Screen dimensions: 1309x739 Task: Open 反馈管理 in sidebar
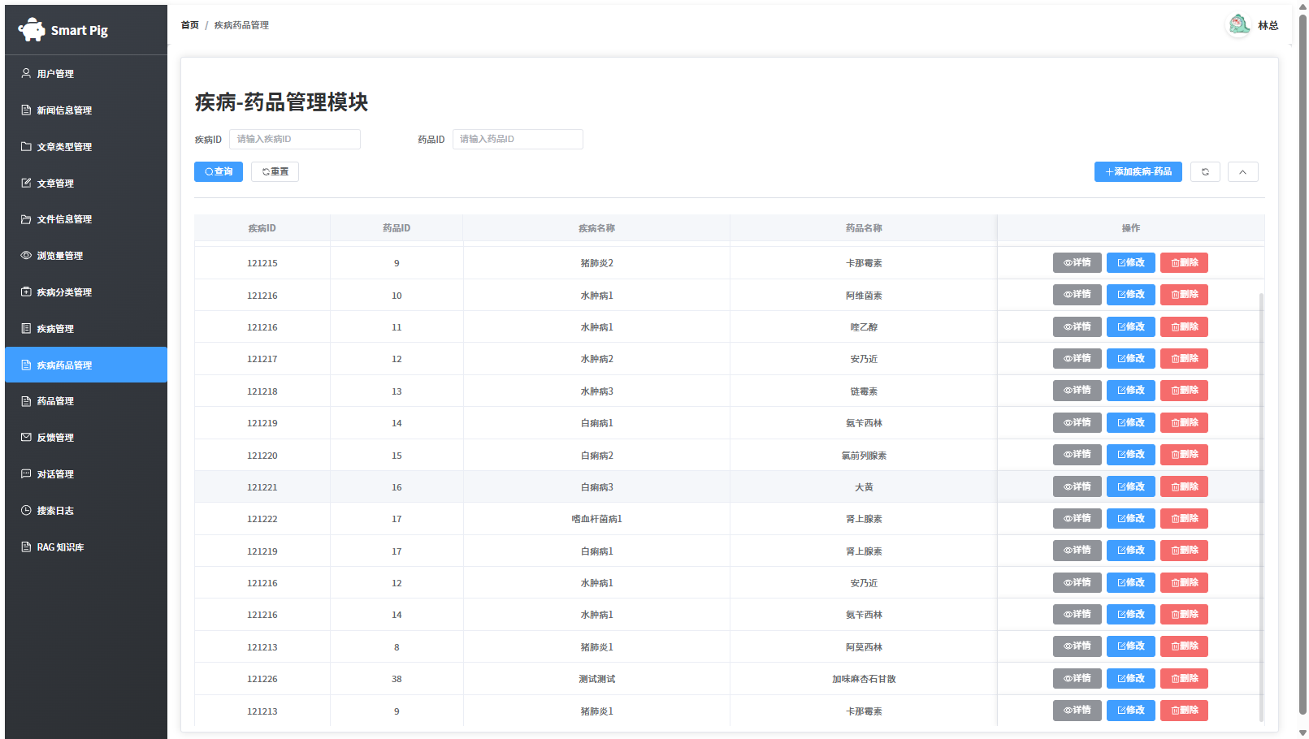point(86,437)
